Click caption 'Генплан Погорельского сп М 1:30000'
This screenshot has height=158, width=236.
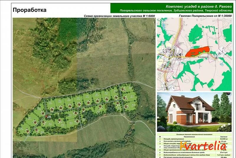click(205, 16)
